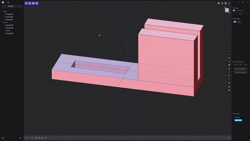Collapse the Solids tree group
The height and width of the screenshot is (141, 250).
coord(3,11)
